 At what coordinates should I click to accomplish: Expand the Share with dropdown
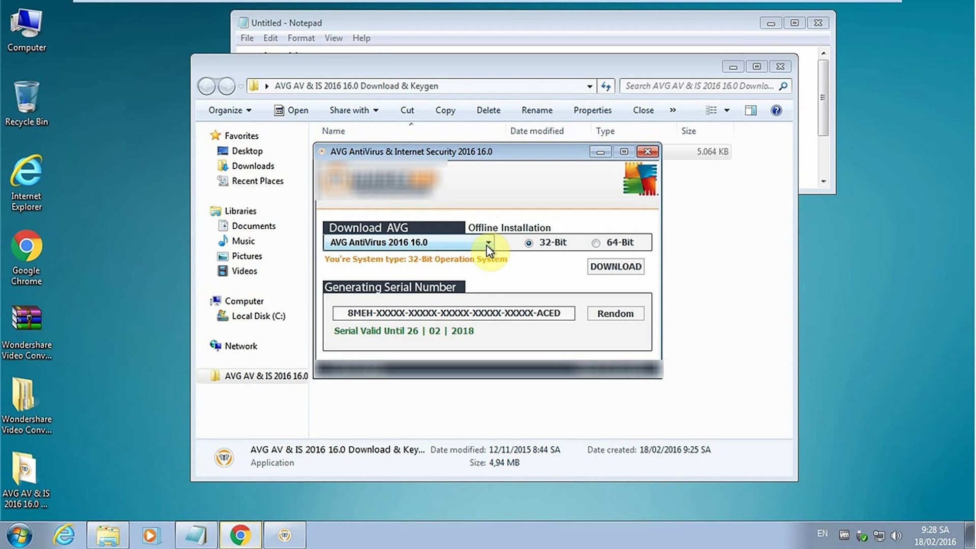click(x=354, y=110)
